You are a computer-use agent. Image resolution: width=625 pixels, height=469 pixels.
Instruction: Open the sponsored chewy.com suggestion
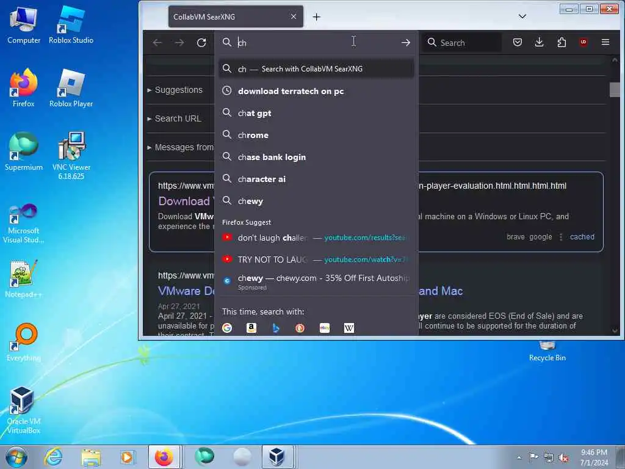(x=317, y=282)
